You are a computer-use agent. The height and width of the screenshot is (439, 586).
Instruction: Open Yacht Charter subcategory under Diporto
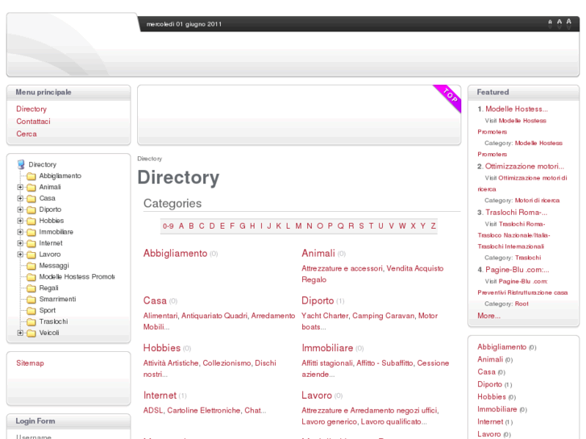(x=325, y=316)
